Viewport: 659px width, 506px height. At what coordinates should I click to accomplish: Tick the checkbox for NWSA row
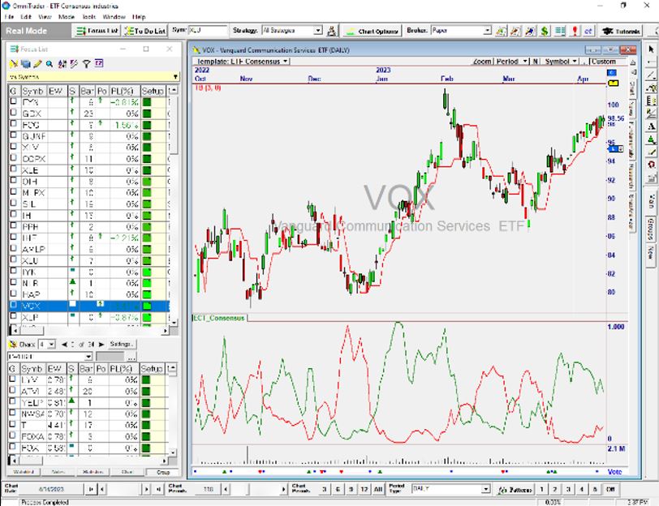[x=13, y=414]
